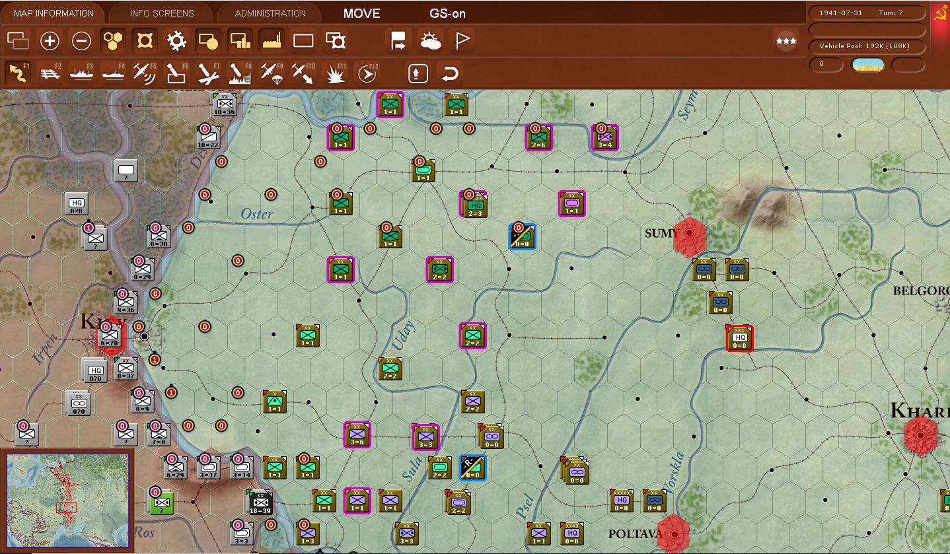Click the MOVE mode label
Viewport: 950px width, 554px height.
pos(362,13)
